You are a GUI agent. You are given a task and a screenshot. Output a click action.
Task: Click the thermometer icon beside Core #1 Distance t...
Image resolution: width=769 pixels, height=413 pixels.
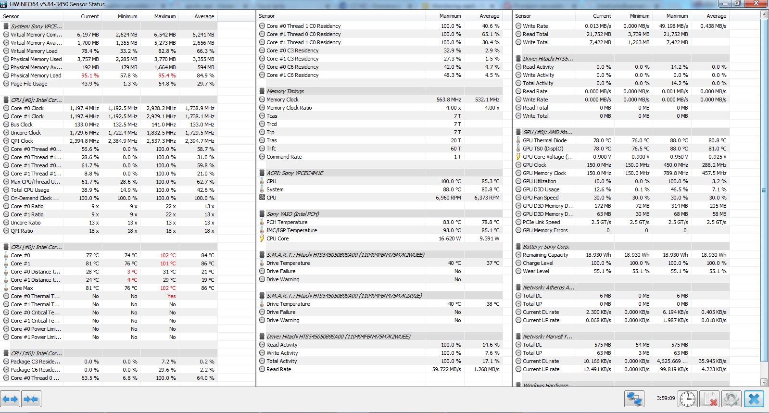[6, 280]
